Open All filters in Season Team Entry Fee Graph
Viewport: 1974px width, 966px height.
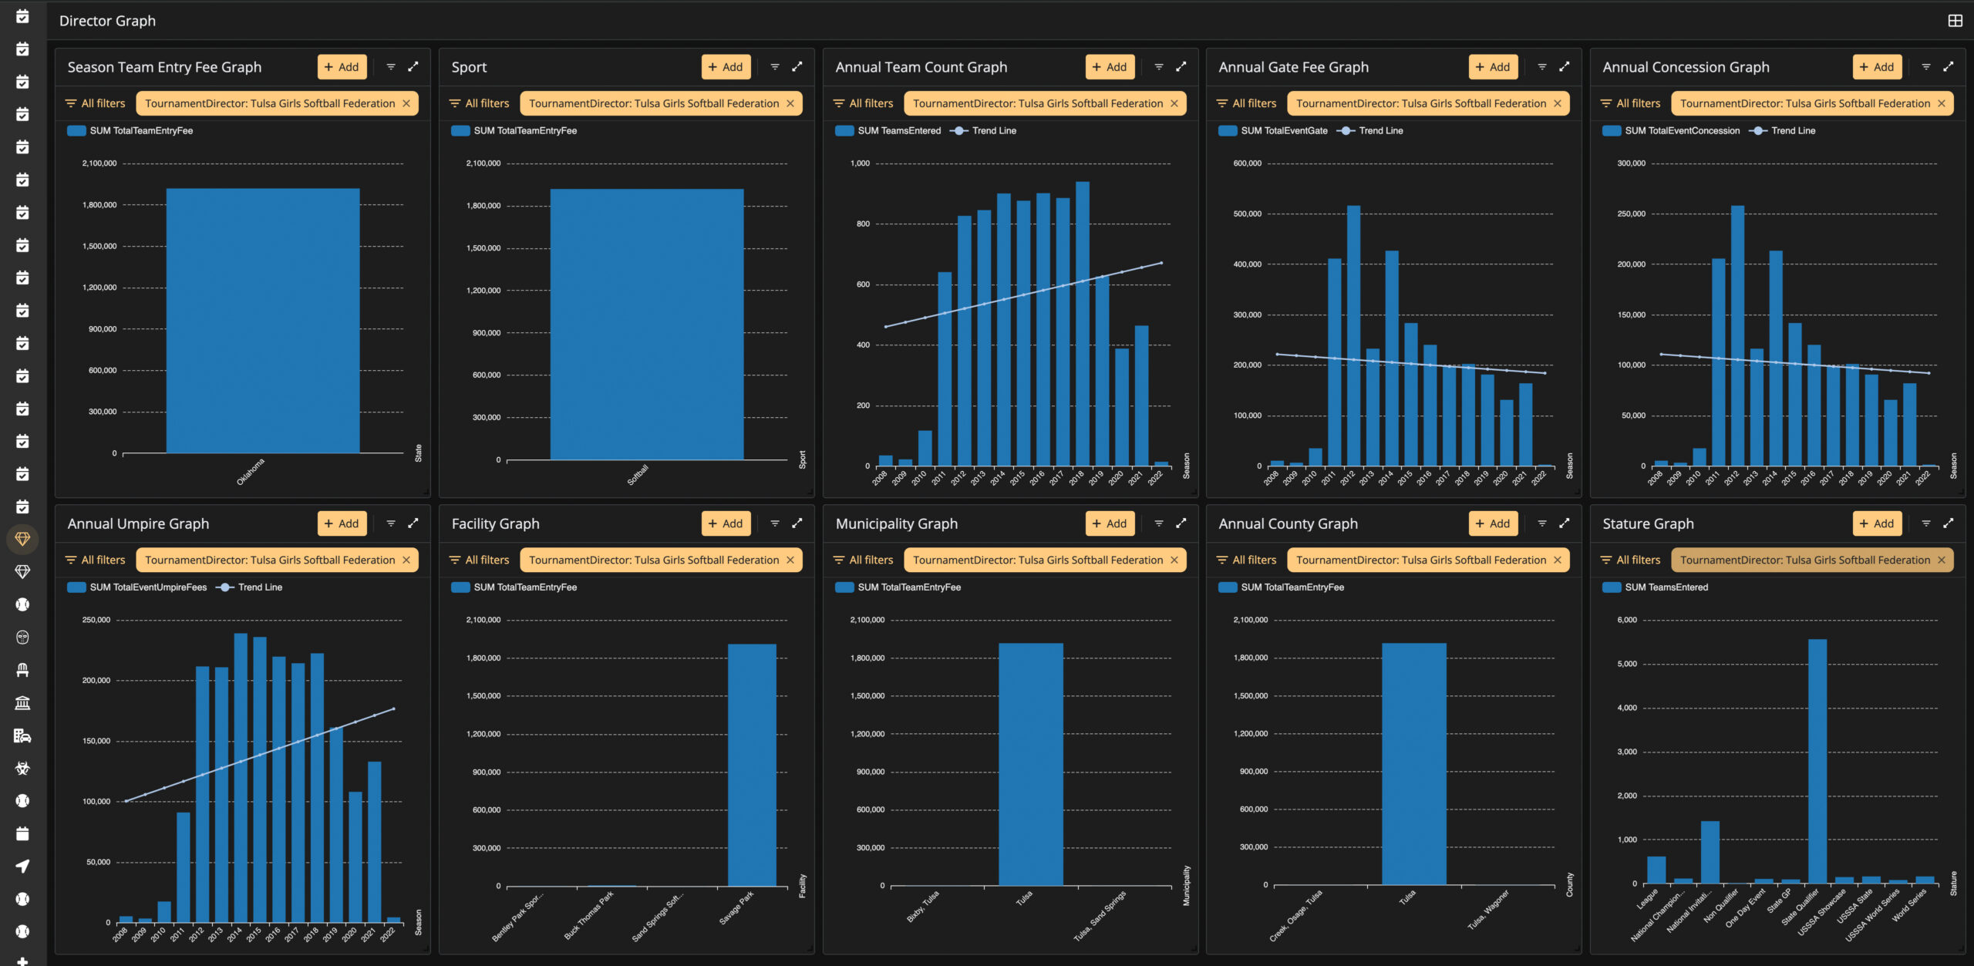(96, 103)
